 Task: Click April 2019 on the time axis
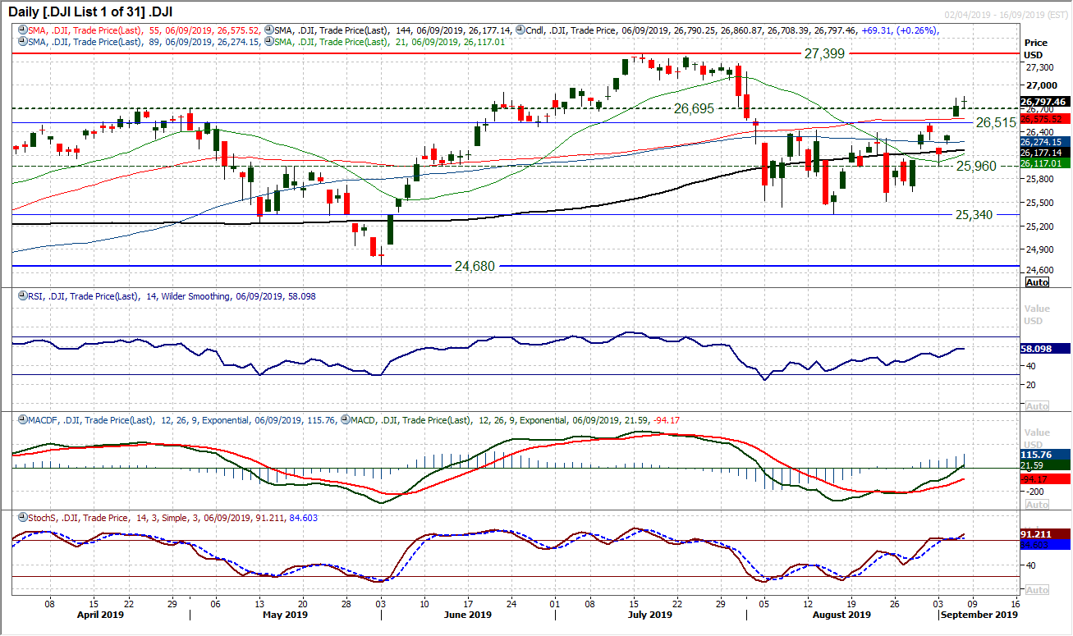(99, 614)
